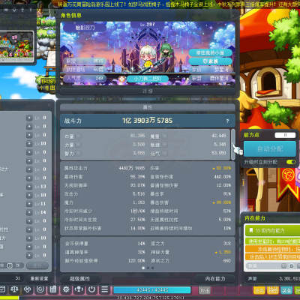Image resolution: width=300 pixels, height=300 pixels.
Task: Open the settings gear in bottom toolbar
Action: click(66, 289)
